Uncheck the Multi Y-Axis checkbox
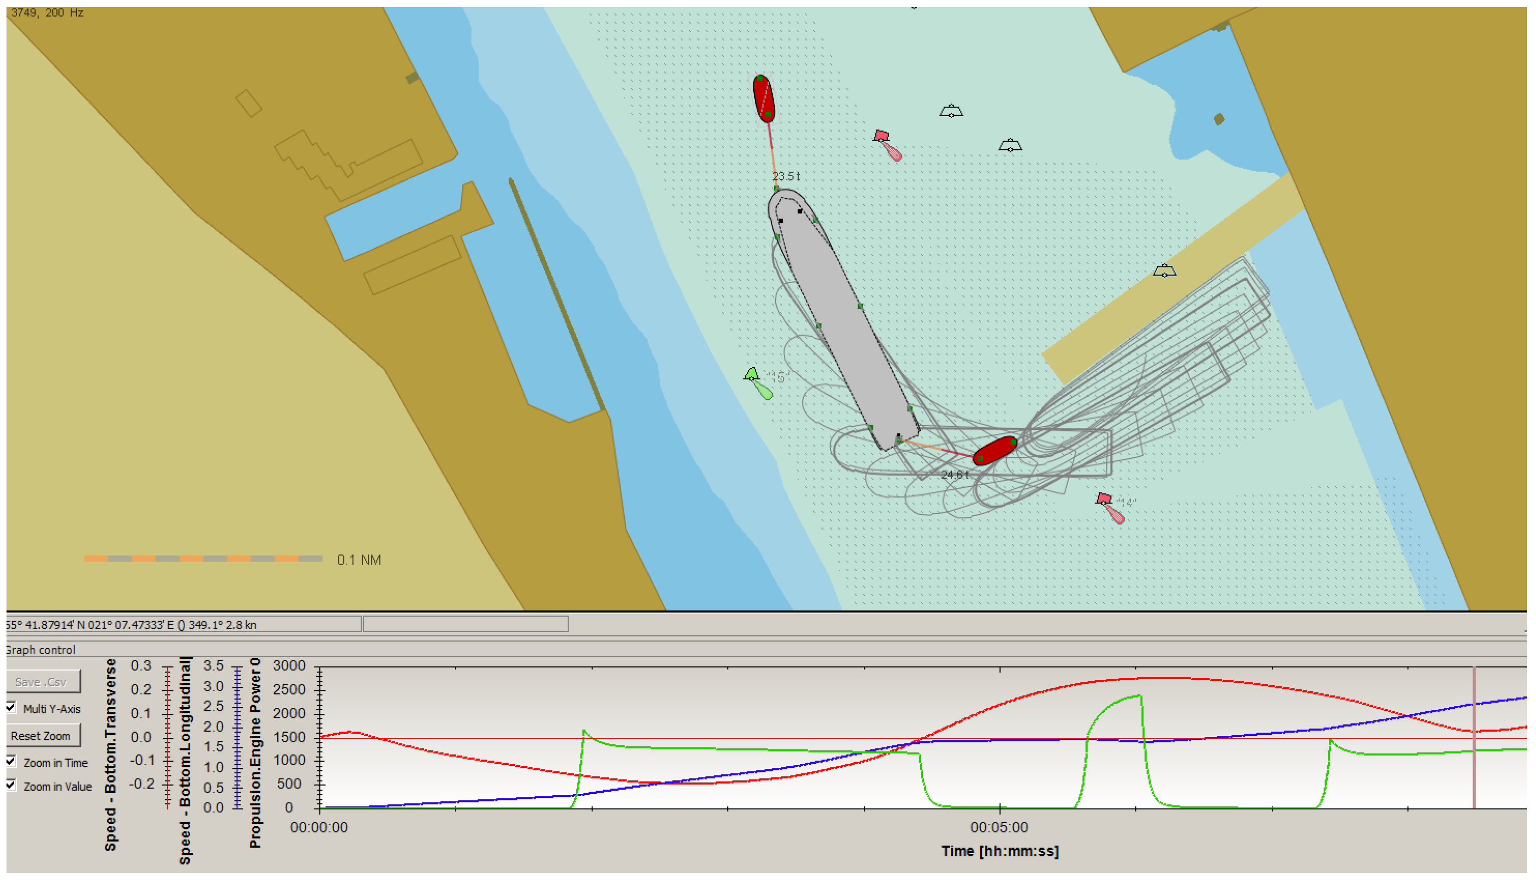Image resolution: width=1536 pixels, height=881 pixels. tap(11, 707)
